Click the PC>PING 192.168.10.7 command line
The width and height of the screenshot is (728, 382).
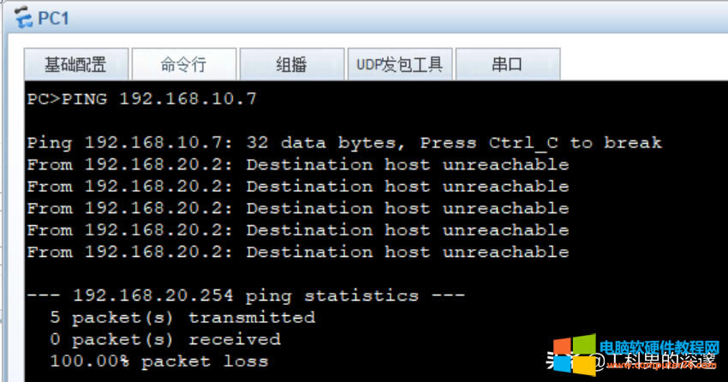coord(141,98)
